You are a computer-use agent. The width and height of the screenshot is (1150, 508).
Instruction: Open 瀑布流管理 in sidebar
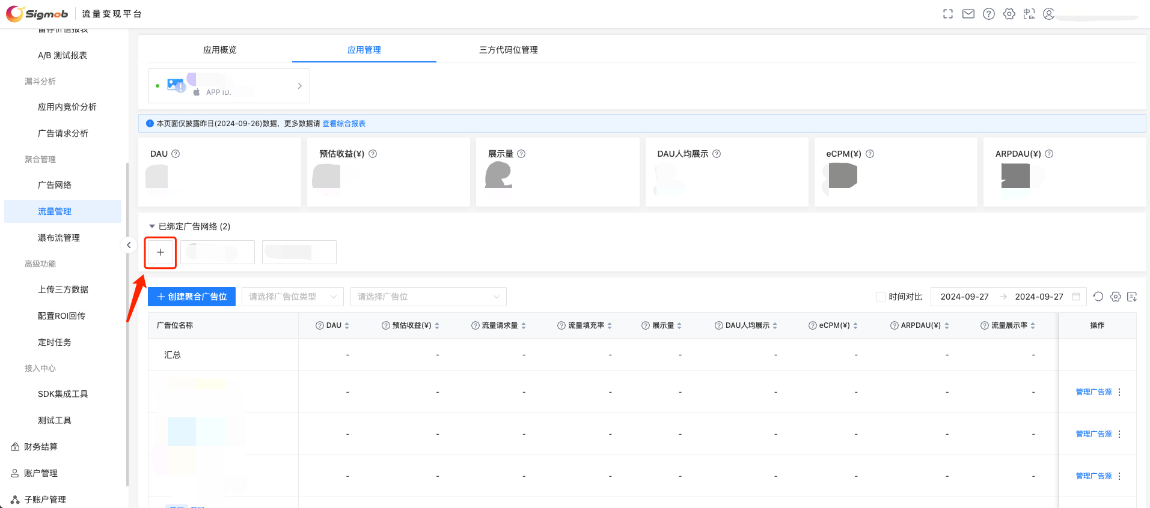(x=59, y=238)
